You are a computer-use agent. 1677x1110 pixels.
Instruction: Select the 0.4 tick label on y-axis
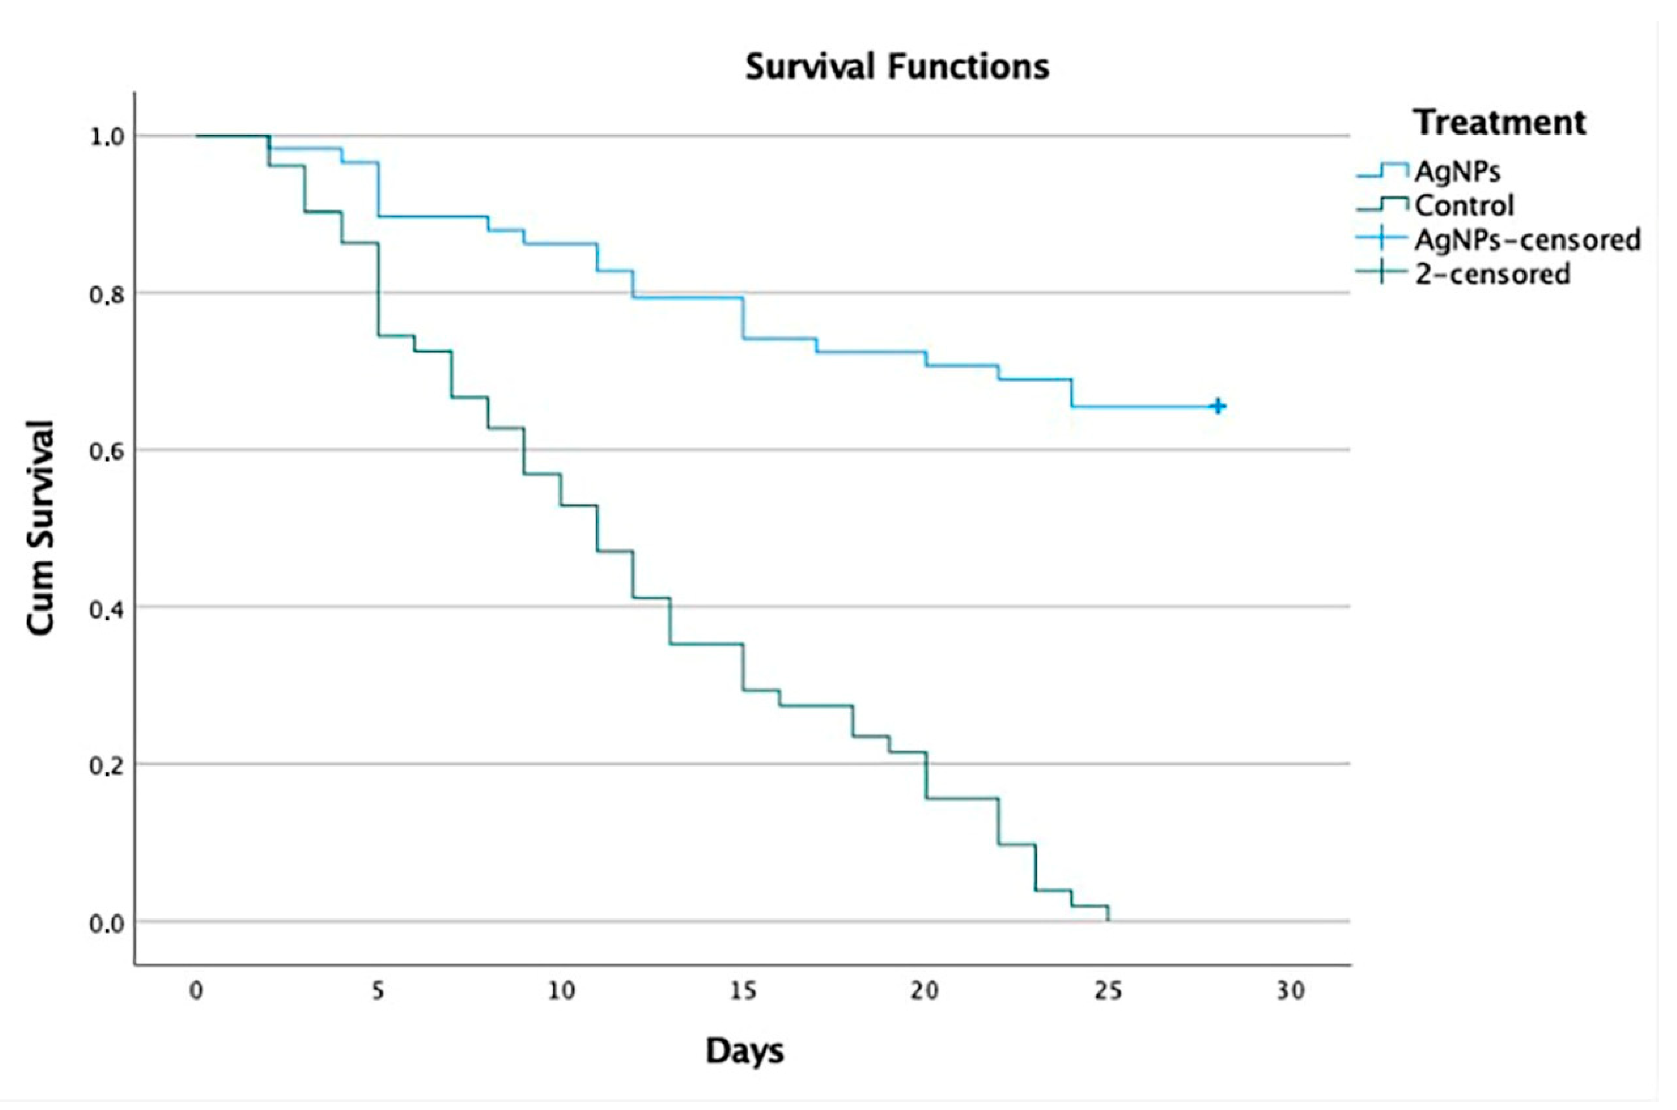(x=106, y=608)
